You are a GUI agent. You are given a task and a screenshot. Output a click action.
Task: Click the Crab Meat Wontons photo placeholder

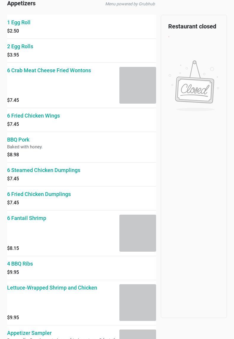tap(137, 85)
